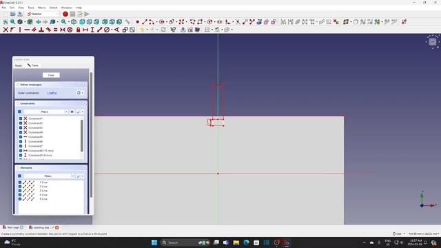The height and width of the screenshot is (248, 441).
Task: Open the elements Filters dropdown arrow
Action: pos(73,176)
